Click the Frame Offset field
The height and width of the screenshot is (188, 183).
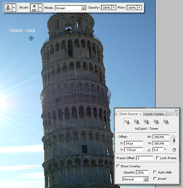tap(144, 158)
